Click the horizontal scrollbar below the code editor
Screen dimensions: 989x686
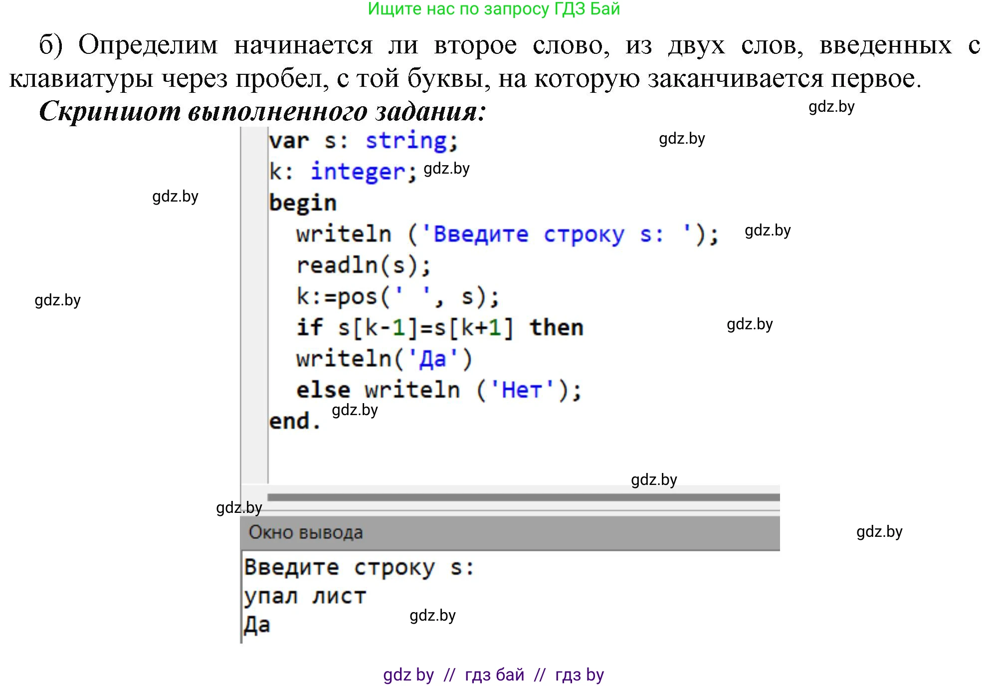tap(523, 497)
